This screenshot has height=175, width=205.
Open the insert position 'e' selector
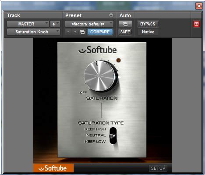point(55,24)
